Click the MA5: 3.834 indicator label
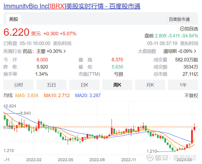Screen dimensions: 202x164 pos(27,96)
